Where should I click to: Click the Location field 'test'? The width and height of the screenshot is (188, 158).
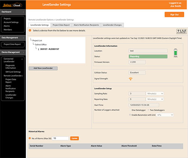(x=148, y=51)
